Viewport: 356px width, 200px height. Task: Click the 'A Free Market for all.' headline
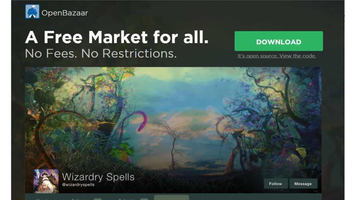pyautogui.click(x=117, y=37)
